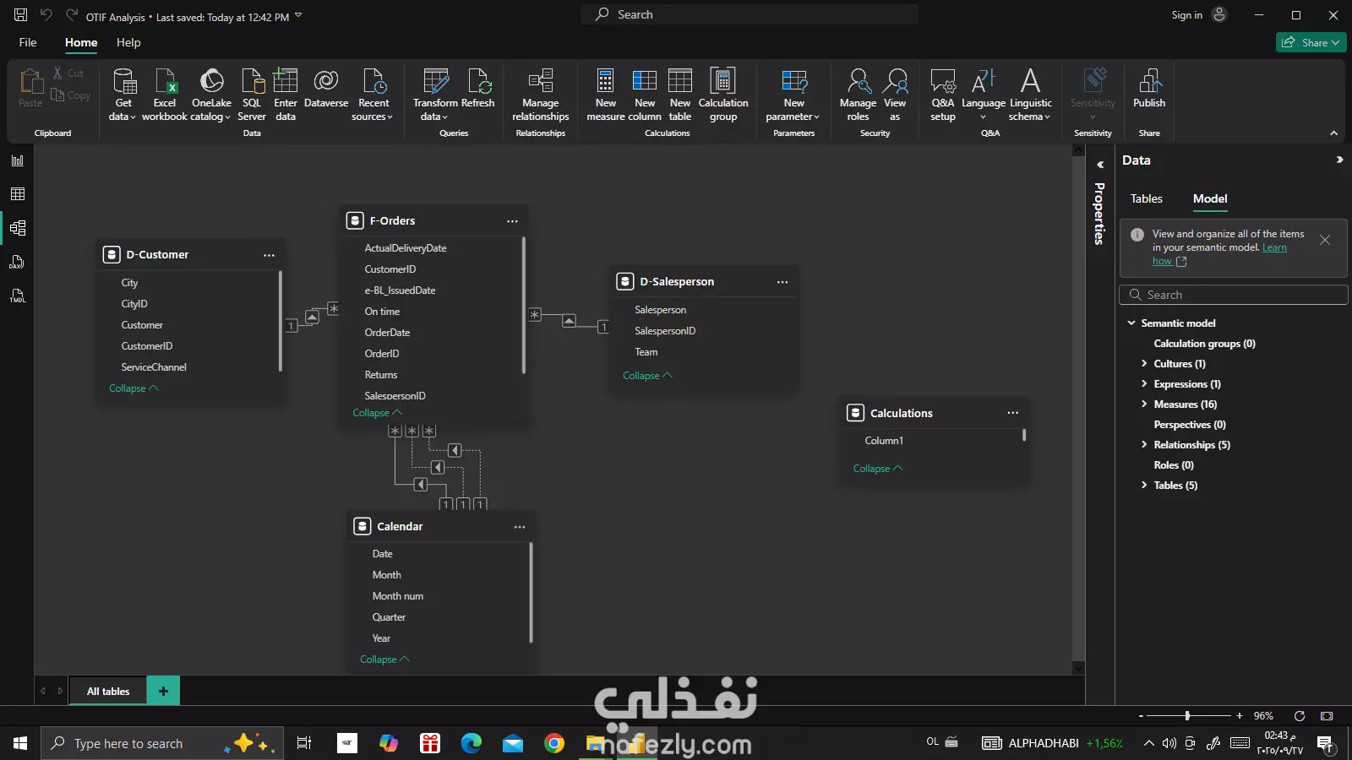The width and height of the screenshot is (1352, 760).
Task: Open D-Customer table options menu
Action: tap(269, 255)
